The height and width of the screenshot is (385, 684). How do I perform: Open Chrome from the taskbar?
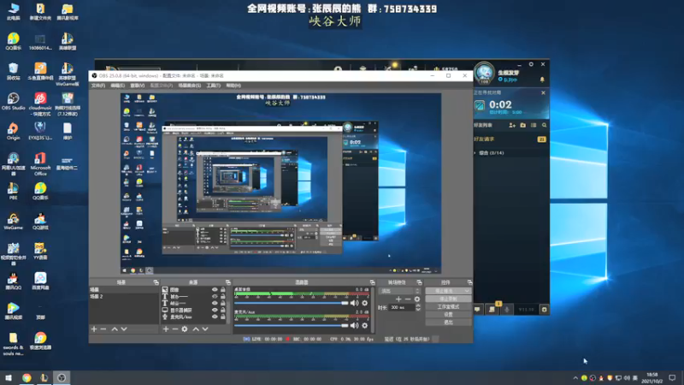(x=27, y=378)
